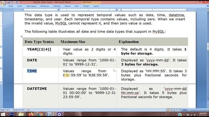
Task: Click the table move handle icon
Action: (x=22, y=36)
